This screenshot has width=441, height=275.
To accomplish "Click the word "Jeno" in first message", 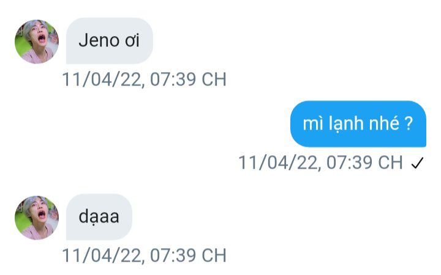I will (99, 40).
